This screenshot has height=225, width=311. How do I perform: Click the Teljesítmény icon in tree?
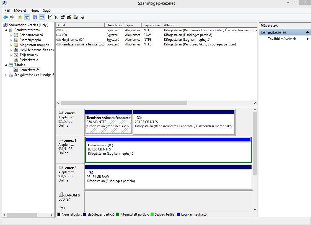coord(16,55)
